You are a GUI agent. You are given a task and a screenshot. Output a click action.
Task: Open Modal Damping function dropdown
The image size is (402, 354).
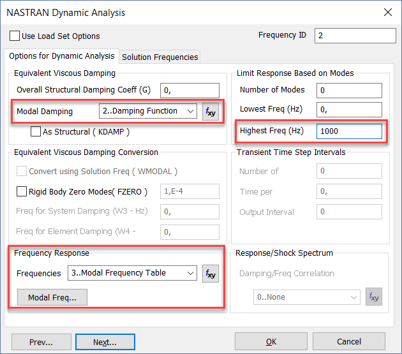(148, 111)
